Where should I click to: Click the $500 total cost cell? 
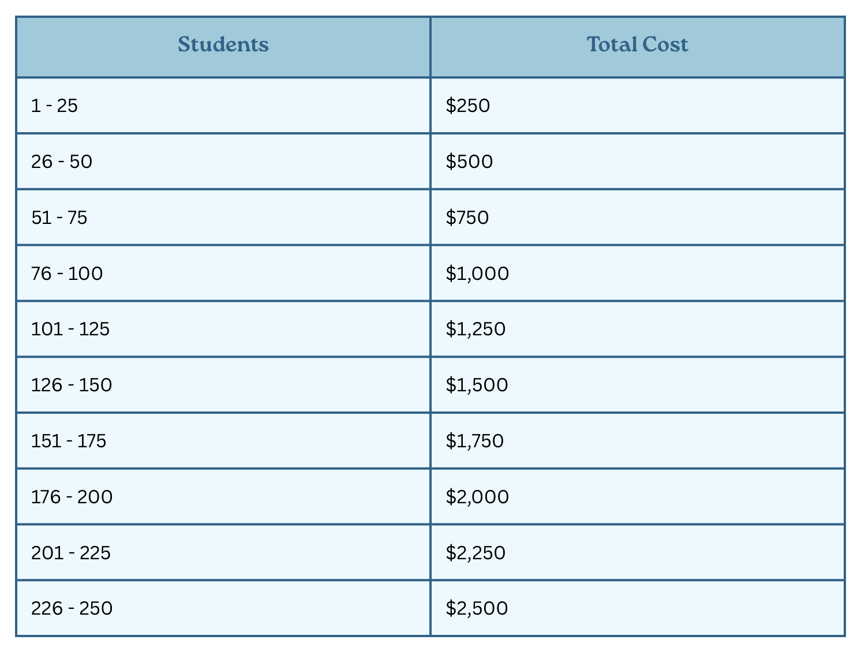click(638, 162)
